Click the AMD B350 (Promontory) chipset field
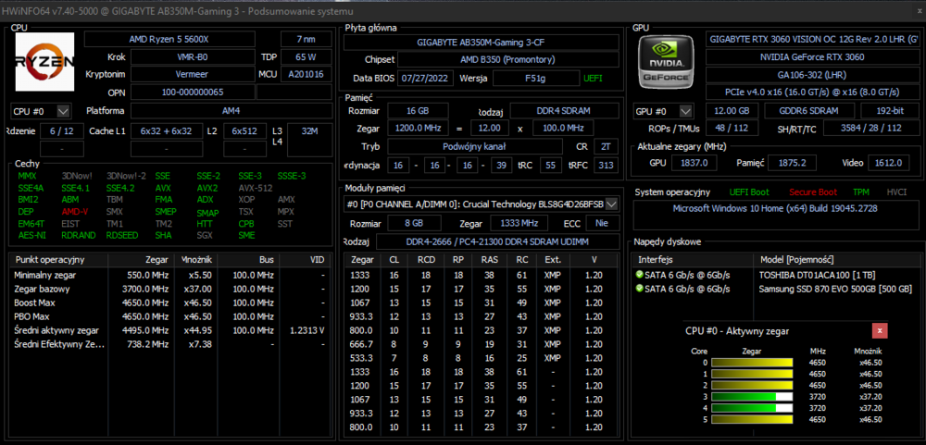 507,60
